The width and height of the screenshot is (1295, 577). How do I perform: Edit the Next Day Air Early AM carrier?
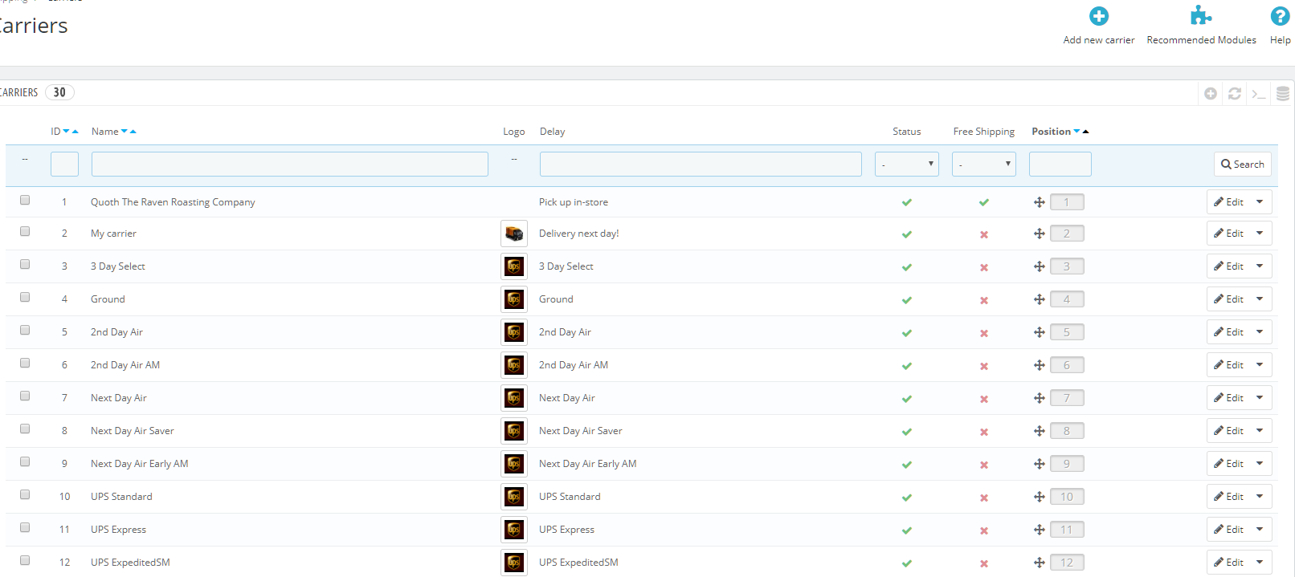[1228, 464]
